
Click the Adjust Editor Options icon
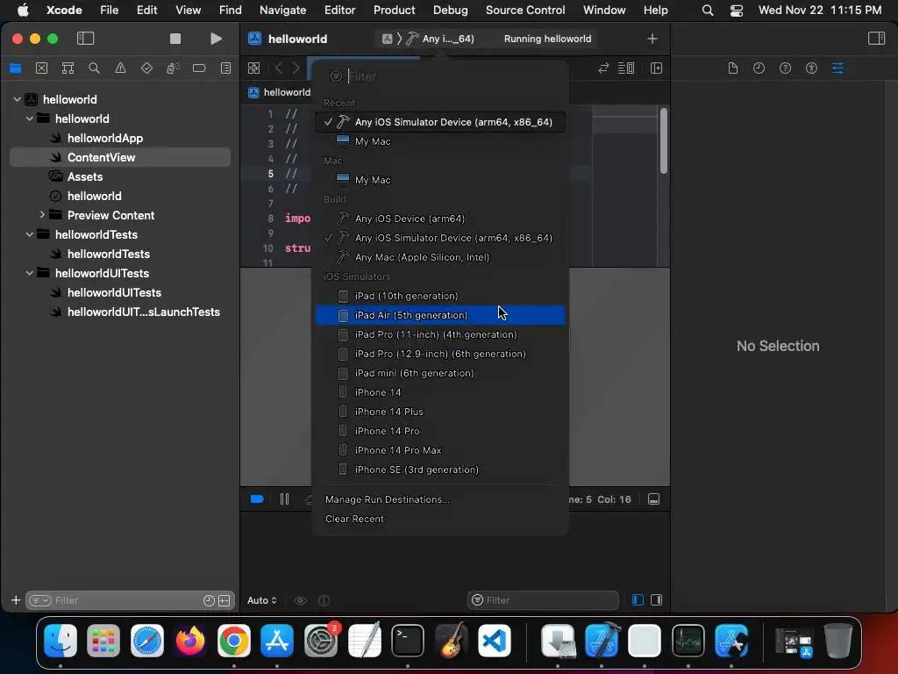(626, 68)
